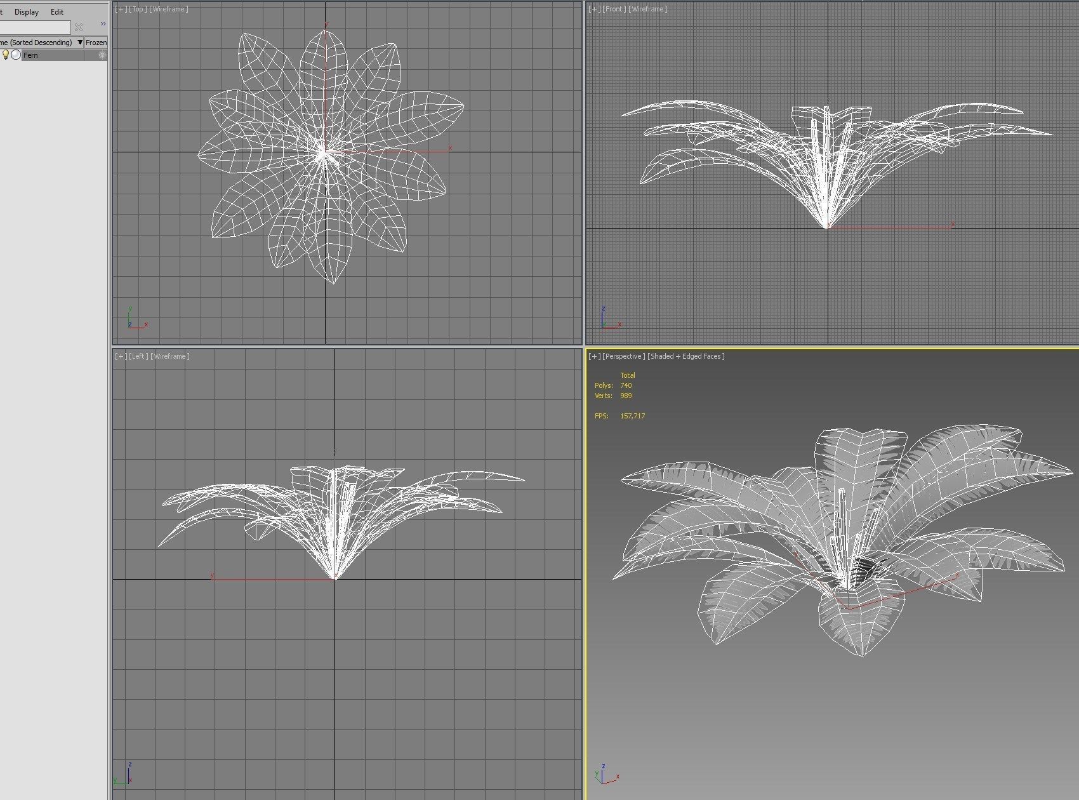This screenshot has height=800, width=1079.
Task: Select the fern wireframe in the Left viewport
Action: (334, 540)
